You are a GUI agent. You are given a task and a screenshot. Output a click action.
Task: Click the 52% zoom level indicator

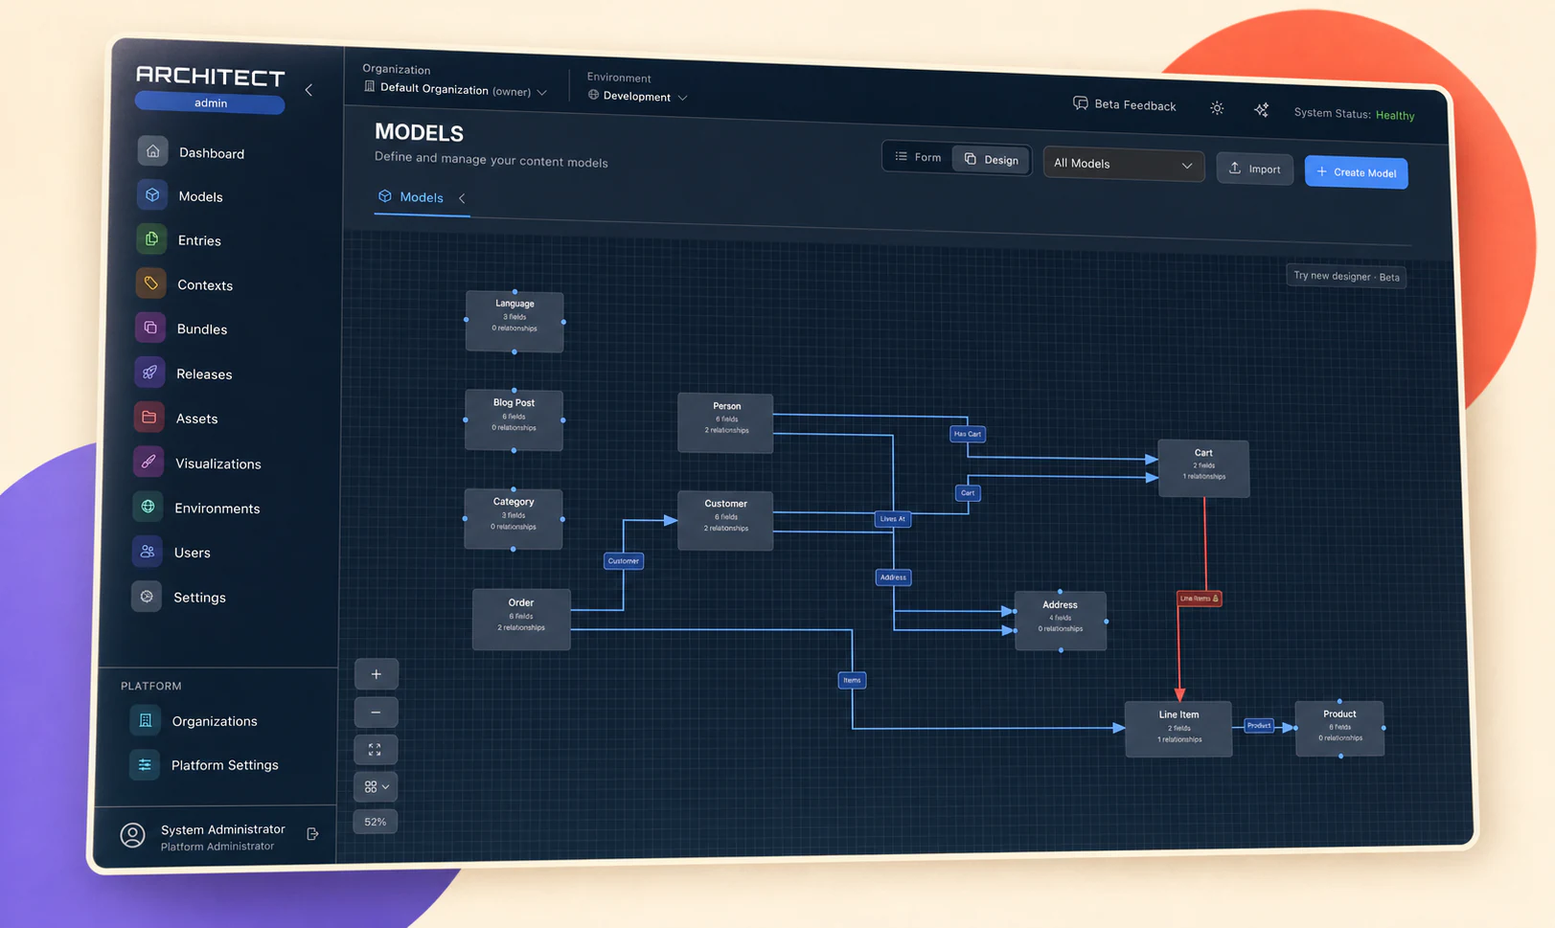point(375,822)
